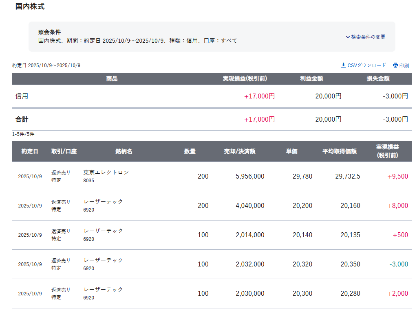417x310 pixels.
Task: Click the CSVダウンロード text link
Action: (366, 65)
